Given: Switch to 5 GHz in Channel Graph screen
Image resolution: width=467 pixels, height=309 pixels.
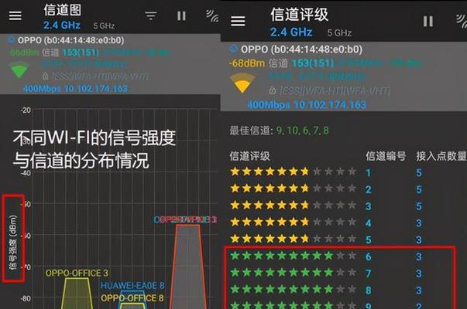Looking at the screenshot, I should (x=104, y=25).
